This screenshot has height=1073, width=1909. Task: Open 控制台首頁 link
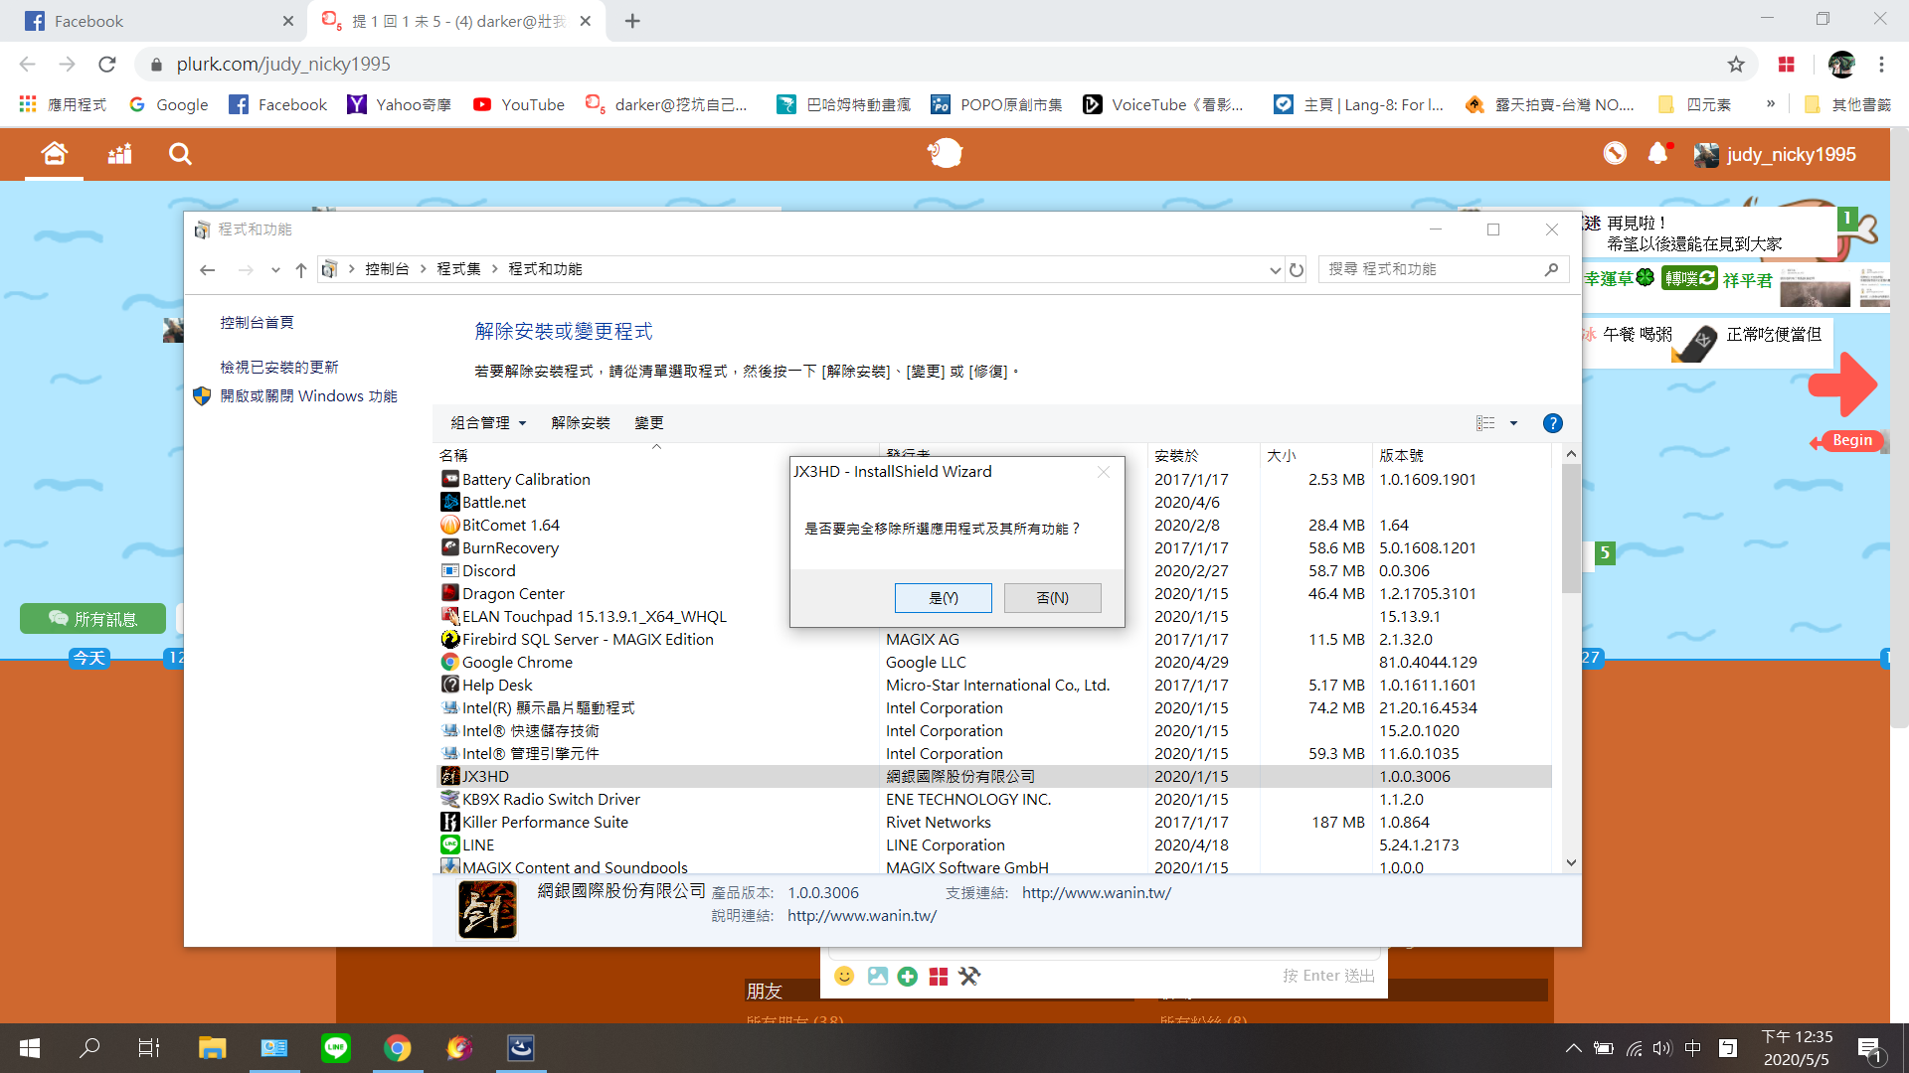[257, 323]
